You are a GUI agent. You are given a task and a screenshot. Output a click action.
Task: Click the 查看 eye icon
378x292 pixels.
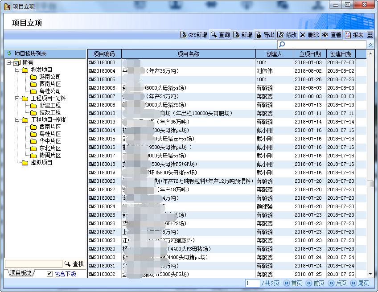(x=325, y=35)
